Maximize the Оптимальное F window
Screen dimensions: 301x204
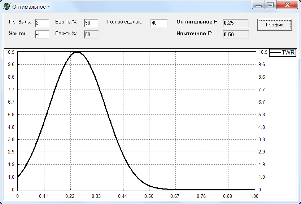click(270, 5)
